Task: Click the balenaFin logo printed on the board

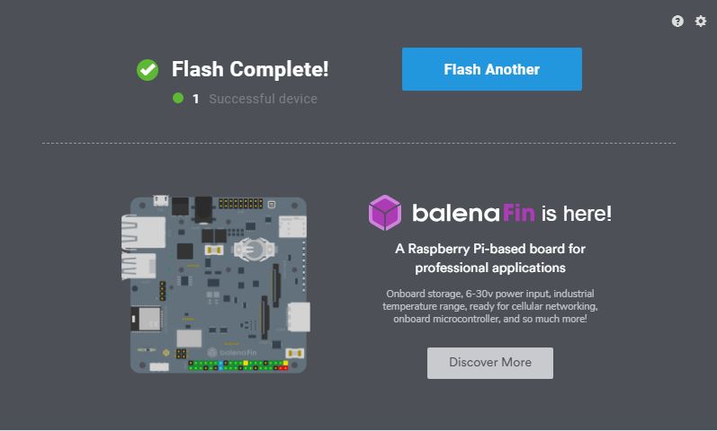Action: [225, 353]
